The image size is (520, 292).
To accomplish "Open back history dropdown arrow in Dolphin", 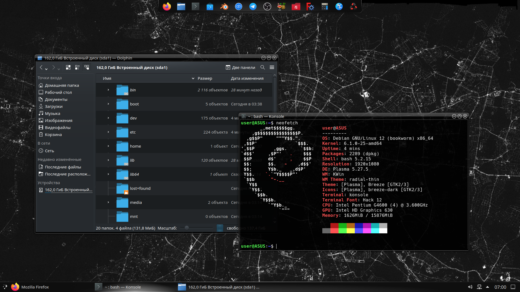I will coord(46,69).
